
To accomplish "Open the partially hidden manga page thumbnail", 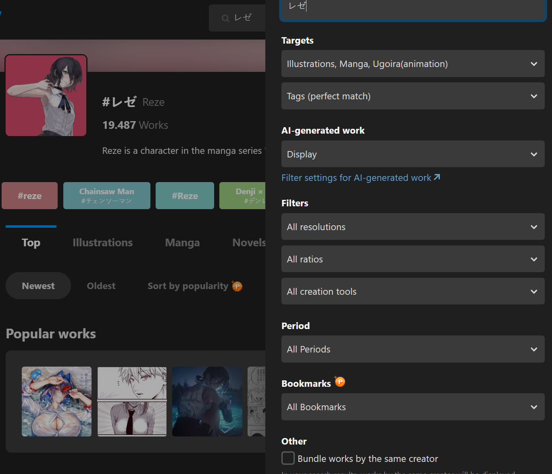I will (256, 401).
